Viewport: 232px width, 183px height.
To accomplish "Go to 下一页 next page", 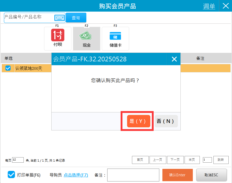I will [x=175, y=160].
